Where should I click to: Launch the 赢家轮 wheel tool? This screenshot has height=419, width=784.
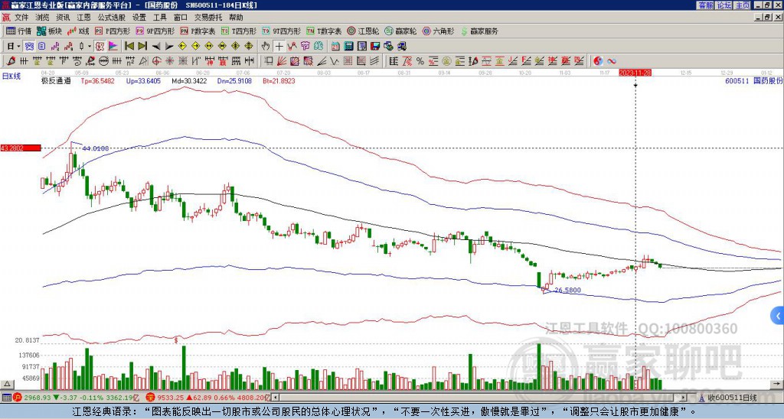click(400, 31)
